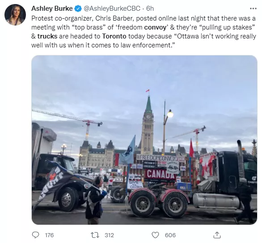The image size is (262, 243).
Task: Click the bolded word trucks in tweet
Action: (47, 36)
